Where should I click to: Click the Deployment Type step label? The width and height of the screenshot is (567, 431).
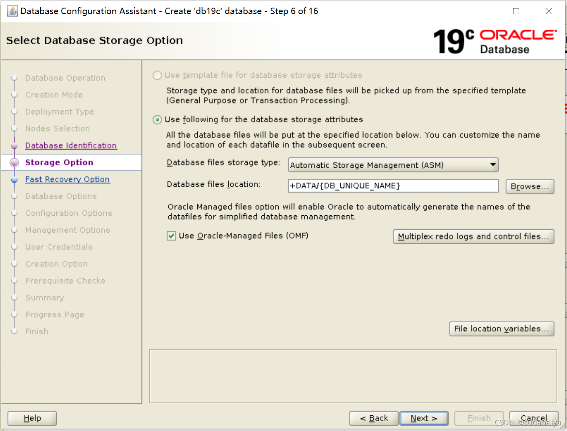[x=60, y=111]
